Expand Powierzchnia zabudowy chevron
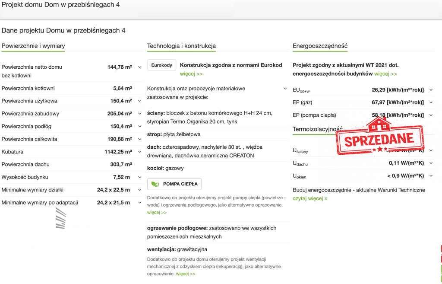Screen dimensions: 442x284 pyautogui.click(x=139, y=114)
